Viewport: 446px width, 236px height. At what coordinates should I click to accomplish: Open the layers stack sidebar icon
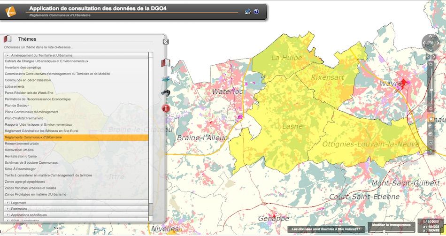[x=166, y=79]
